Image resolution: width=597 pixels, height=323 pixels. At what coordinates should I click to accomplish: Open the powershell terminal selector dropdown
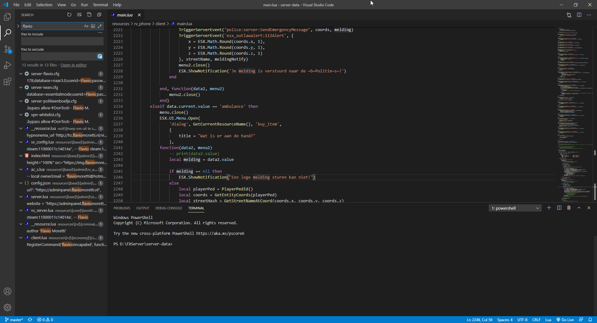tap(515, 208)
